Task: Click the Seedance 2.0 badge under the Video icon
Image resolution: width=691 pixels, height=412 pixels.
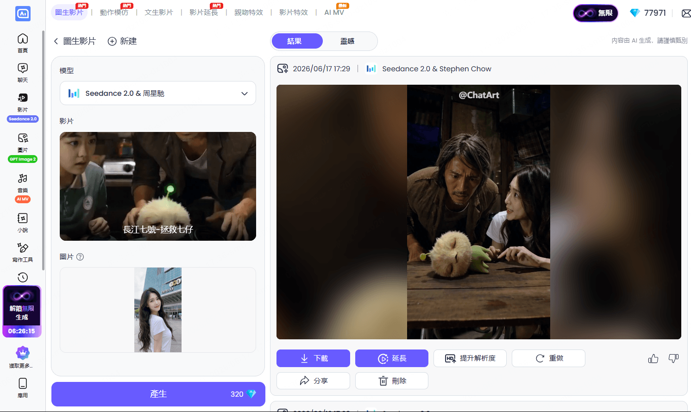Action: tap(23, 119)
